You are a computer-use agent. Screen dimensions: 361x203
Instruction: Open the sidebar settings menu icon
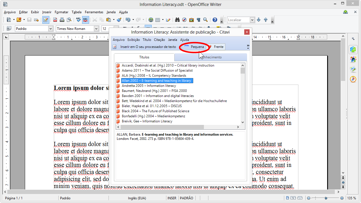point(353,39)
